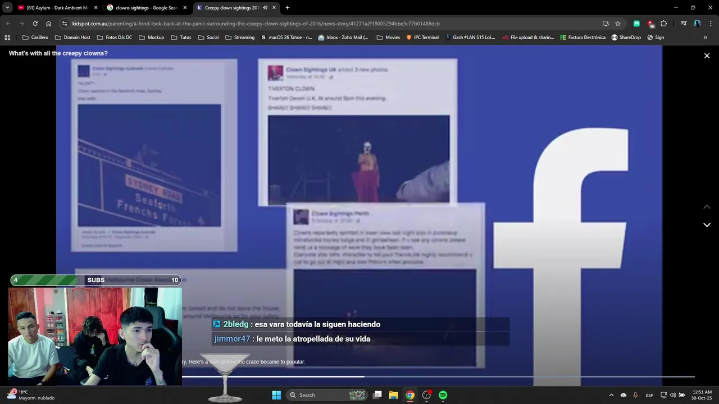Show more bookmarks with double chevron
This screenshot has width=719, height=404.
706,38
